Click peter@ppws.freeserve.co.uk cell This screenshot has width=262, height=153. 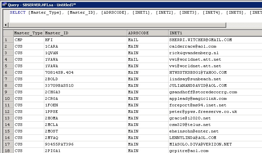coord(215,112)
